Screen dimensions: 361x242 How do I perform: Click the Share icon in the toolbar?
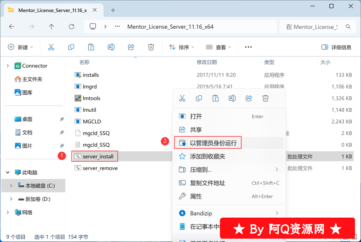pyautogui.click(x=131, y=47)
